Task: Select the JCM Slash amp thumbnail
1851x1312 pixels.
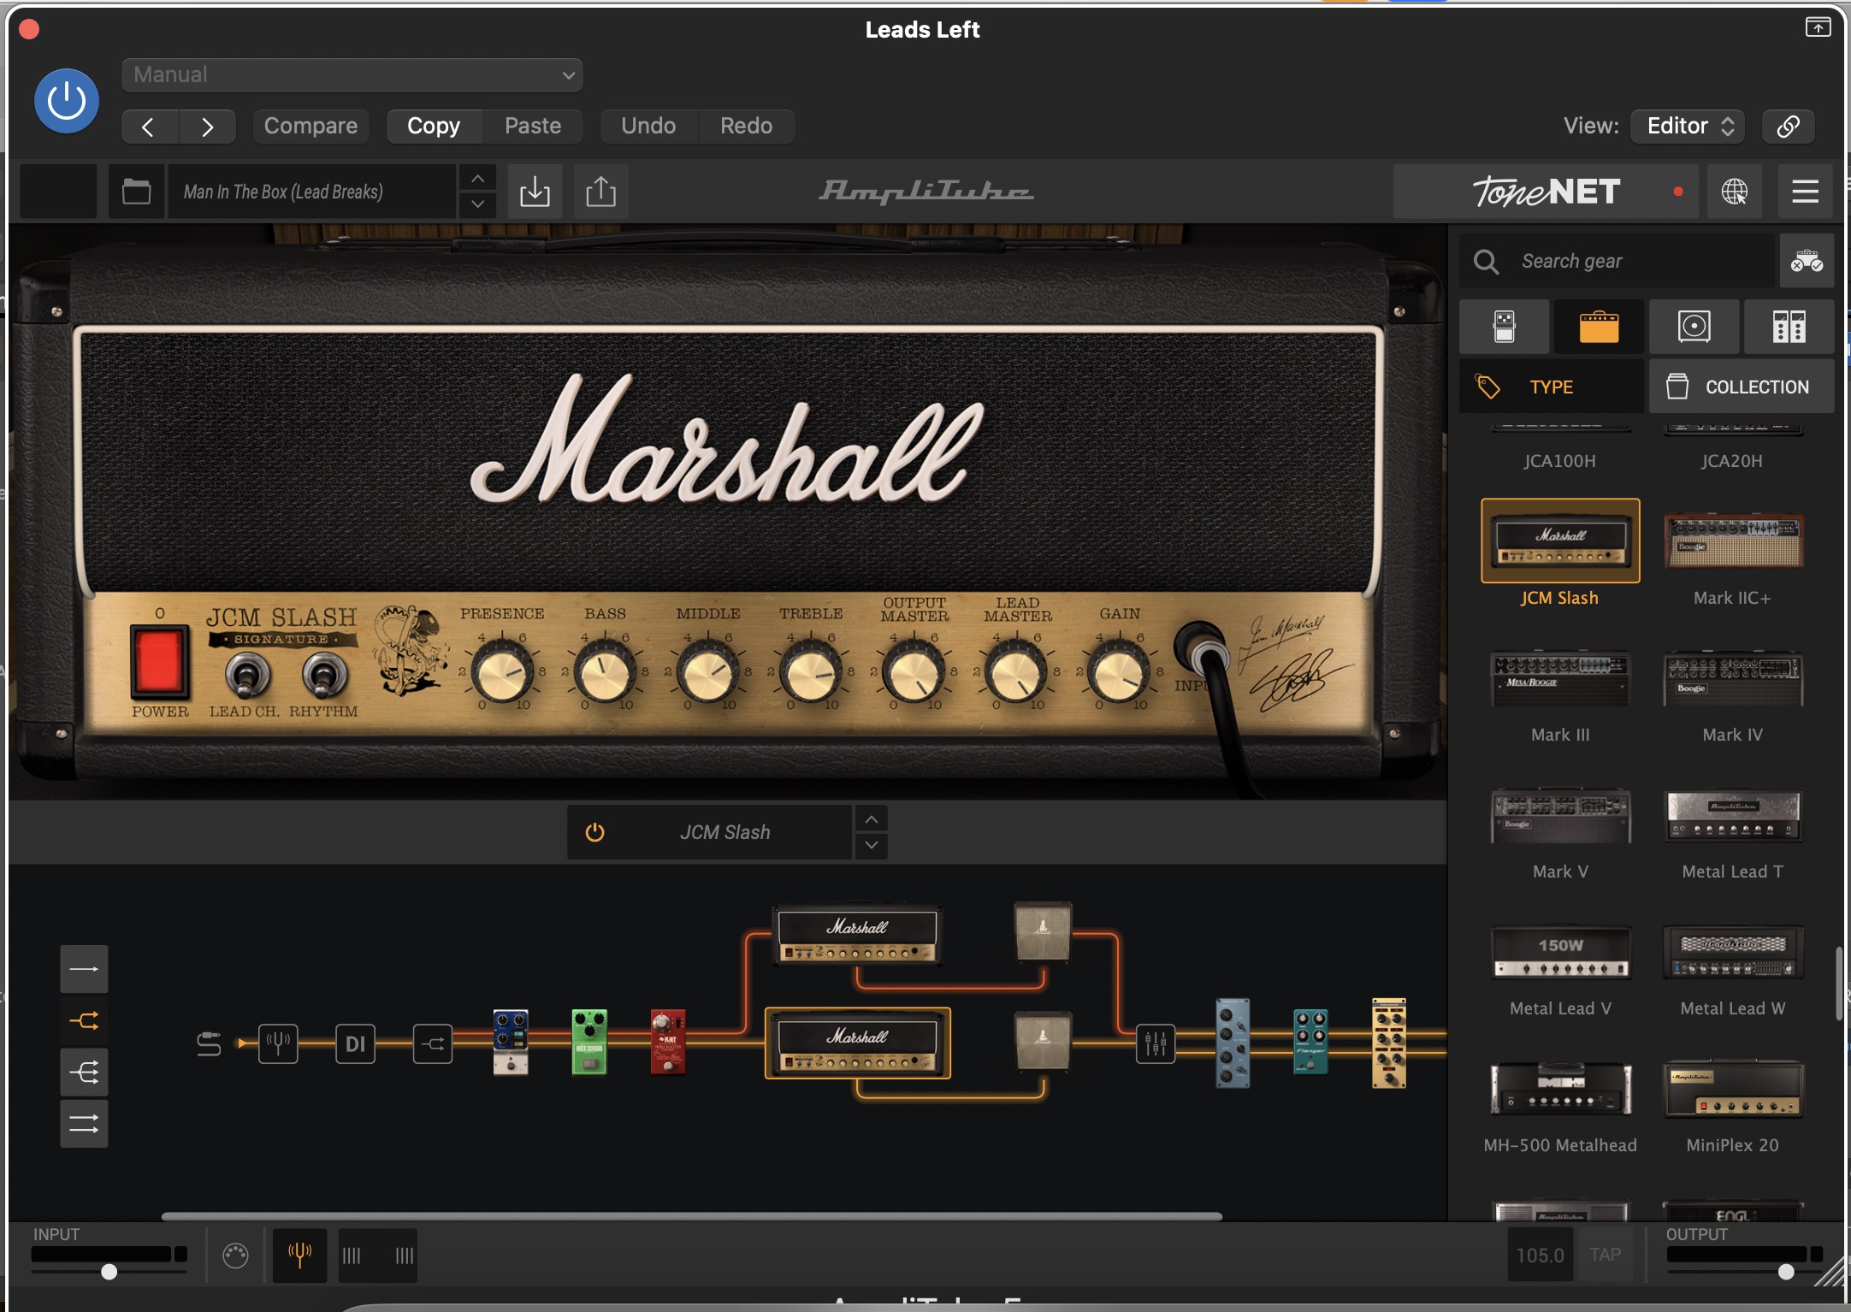Action: [1560, 541]
